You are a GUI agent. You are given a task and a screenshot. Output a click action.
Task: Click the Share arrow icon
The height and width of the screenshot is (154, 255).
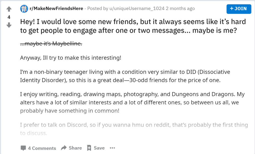63,148
